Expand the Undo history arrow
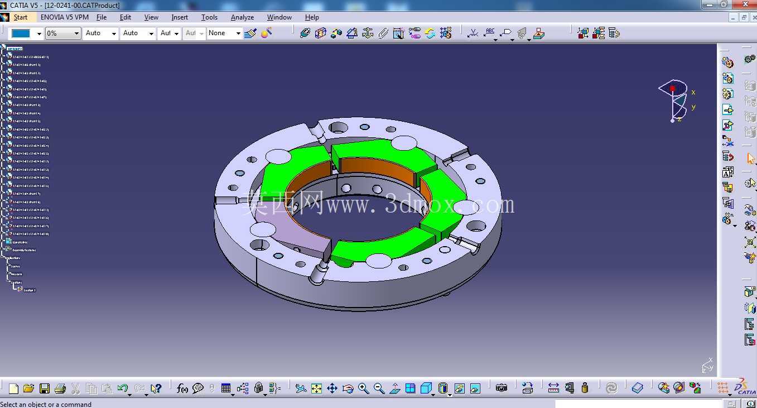757x408 pixels. click(x=129, y=395)
